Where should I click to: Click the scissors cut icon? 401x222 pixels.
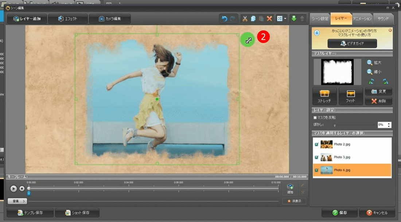[x=245, y=19]
